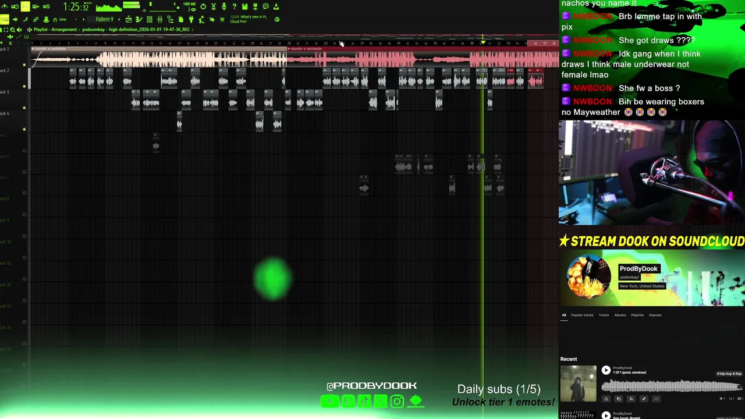
Task: Play the track 1 Of 1 (prod. omninox)
Action: point(606,370)
